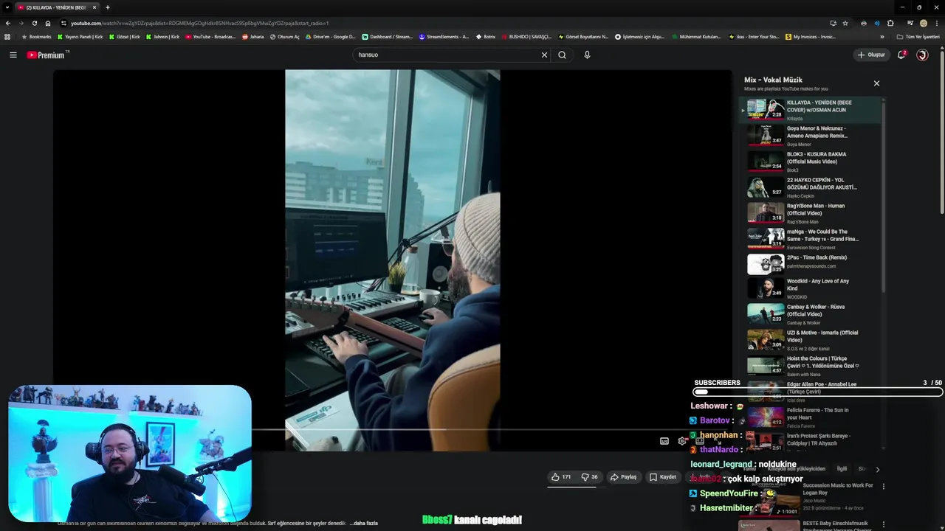Open the account avatar menu
Image resolution: width=945 pixels, height=531 pixels.
922,55
